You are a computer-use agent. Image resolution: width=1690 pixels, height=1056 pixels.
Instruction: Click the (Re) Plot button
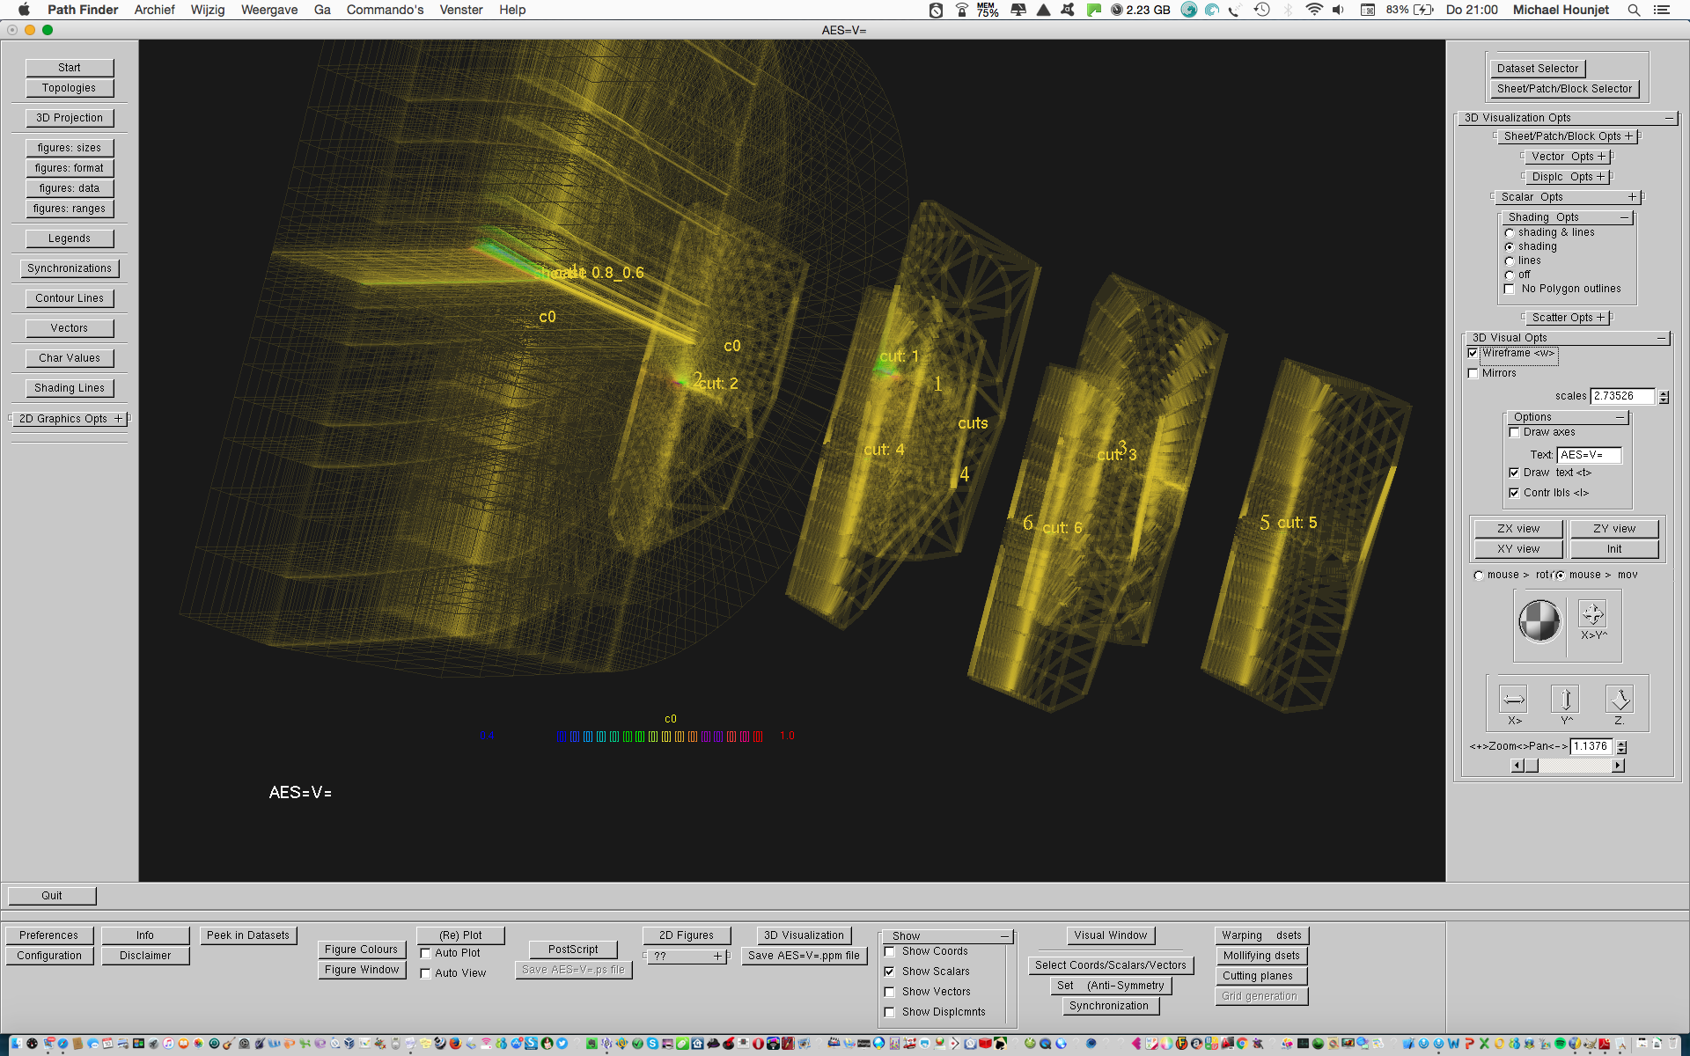(x=460, y=935)
